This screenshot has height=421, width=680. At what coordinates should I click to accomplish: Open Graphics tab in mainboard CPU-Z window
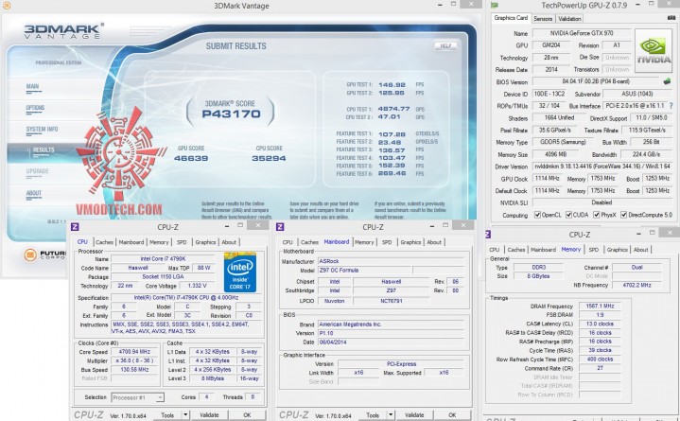(x=410, y=242)
